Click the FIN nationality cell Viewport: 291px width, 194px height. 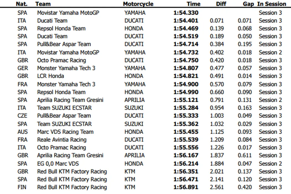click(22, 187)
